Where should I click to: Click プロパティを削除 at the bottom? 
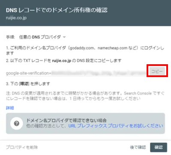coord(22,147)
